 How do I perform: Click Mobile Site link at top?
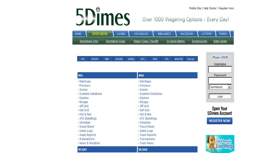(195, 8)
